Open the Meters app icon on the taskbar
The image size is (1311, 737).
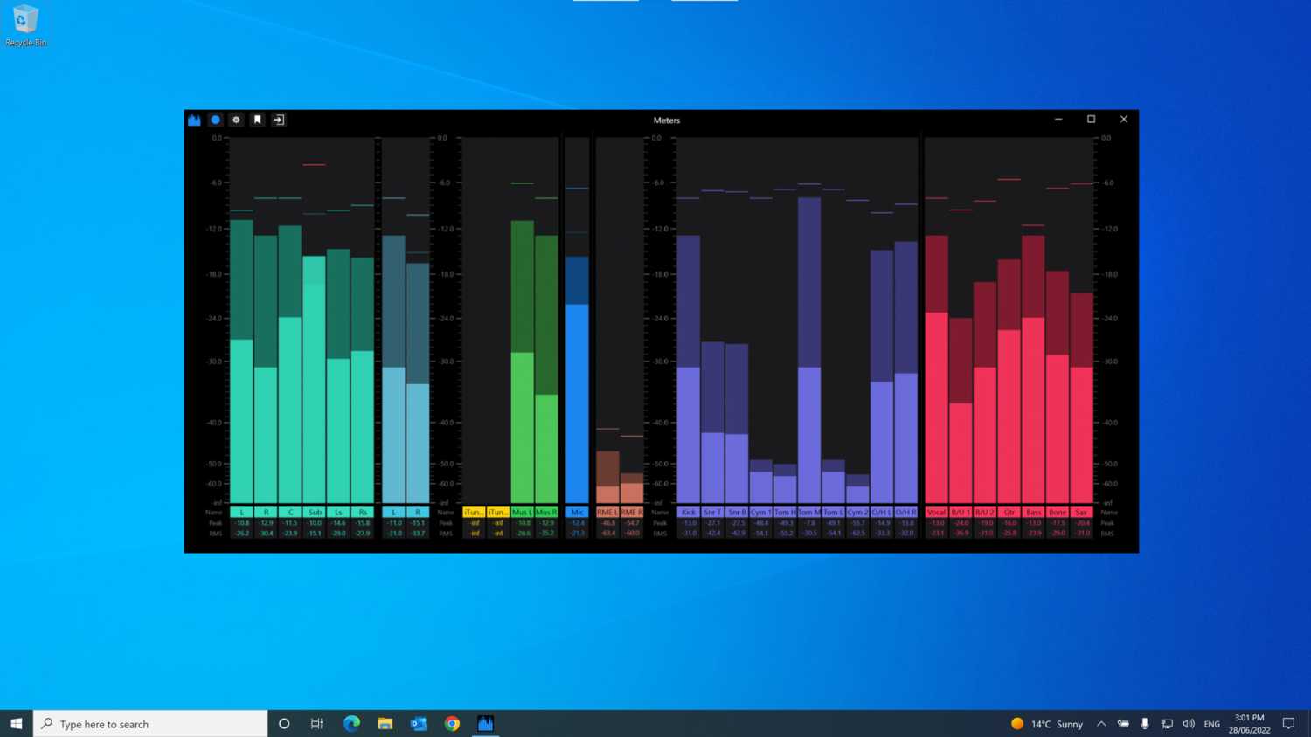pyautogui.click(x=486, y=723)
